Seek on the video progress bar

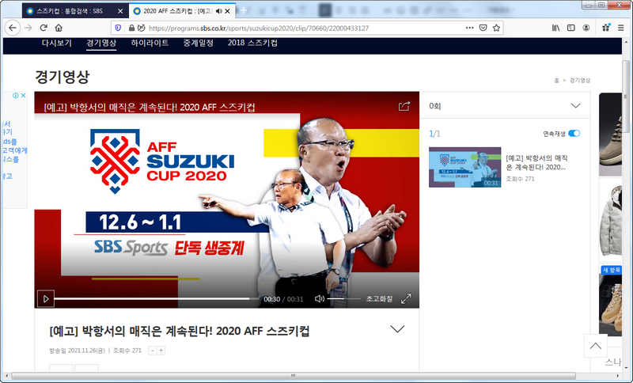(x=157, y=298)
